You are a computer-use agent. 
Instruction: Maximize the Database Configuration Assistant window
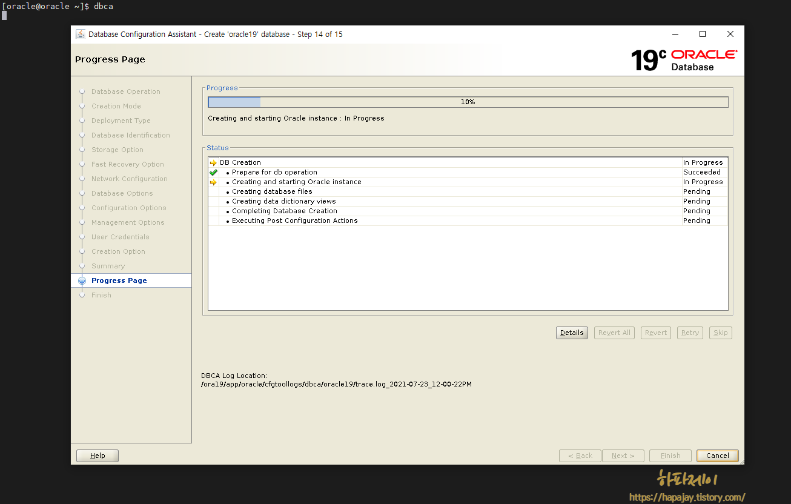[x=703, y=34]
